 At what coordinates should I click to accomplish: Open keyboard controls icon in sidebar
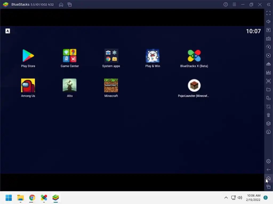268,39
